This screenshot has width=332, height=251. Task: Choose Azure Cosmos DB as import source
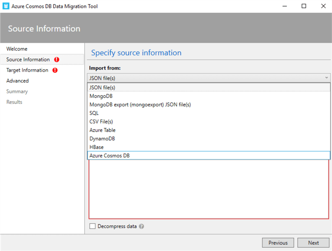coord(109,156)
